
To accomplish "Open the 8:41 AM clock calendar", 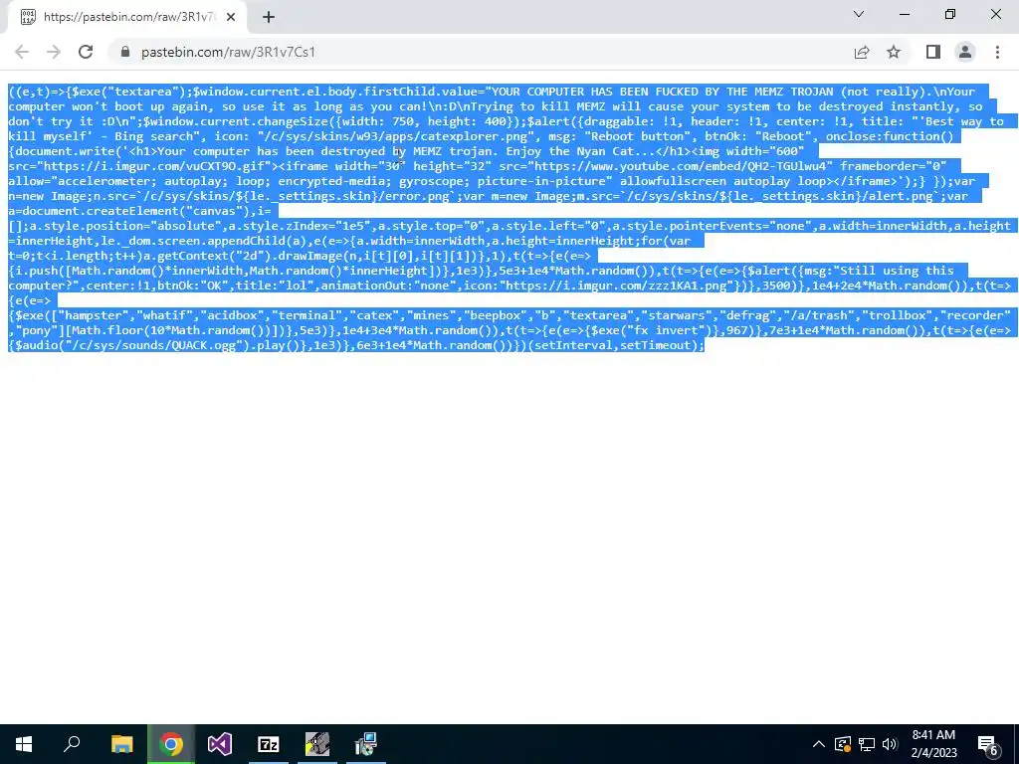I will [933, 744].
